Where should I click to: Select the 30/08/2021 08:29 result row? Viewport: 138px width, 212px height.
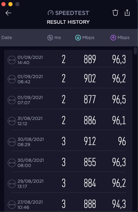pyautogui.click(x=68, y=142)
